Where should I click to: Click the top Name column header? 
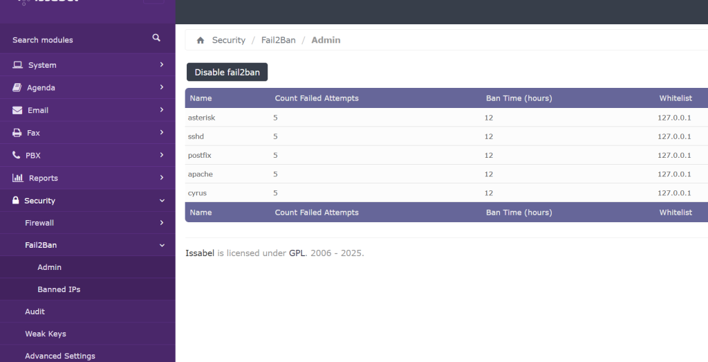(201, 98)
